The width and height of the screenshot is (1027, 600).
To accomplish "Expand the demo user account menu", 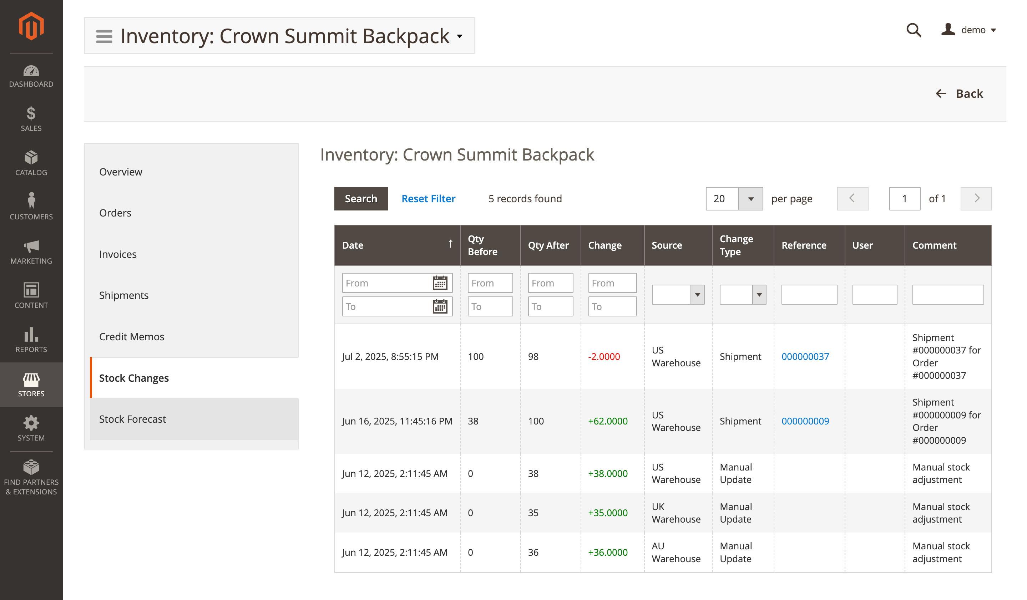I will tap(969, 30).
